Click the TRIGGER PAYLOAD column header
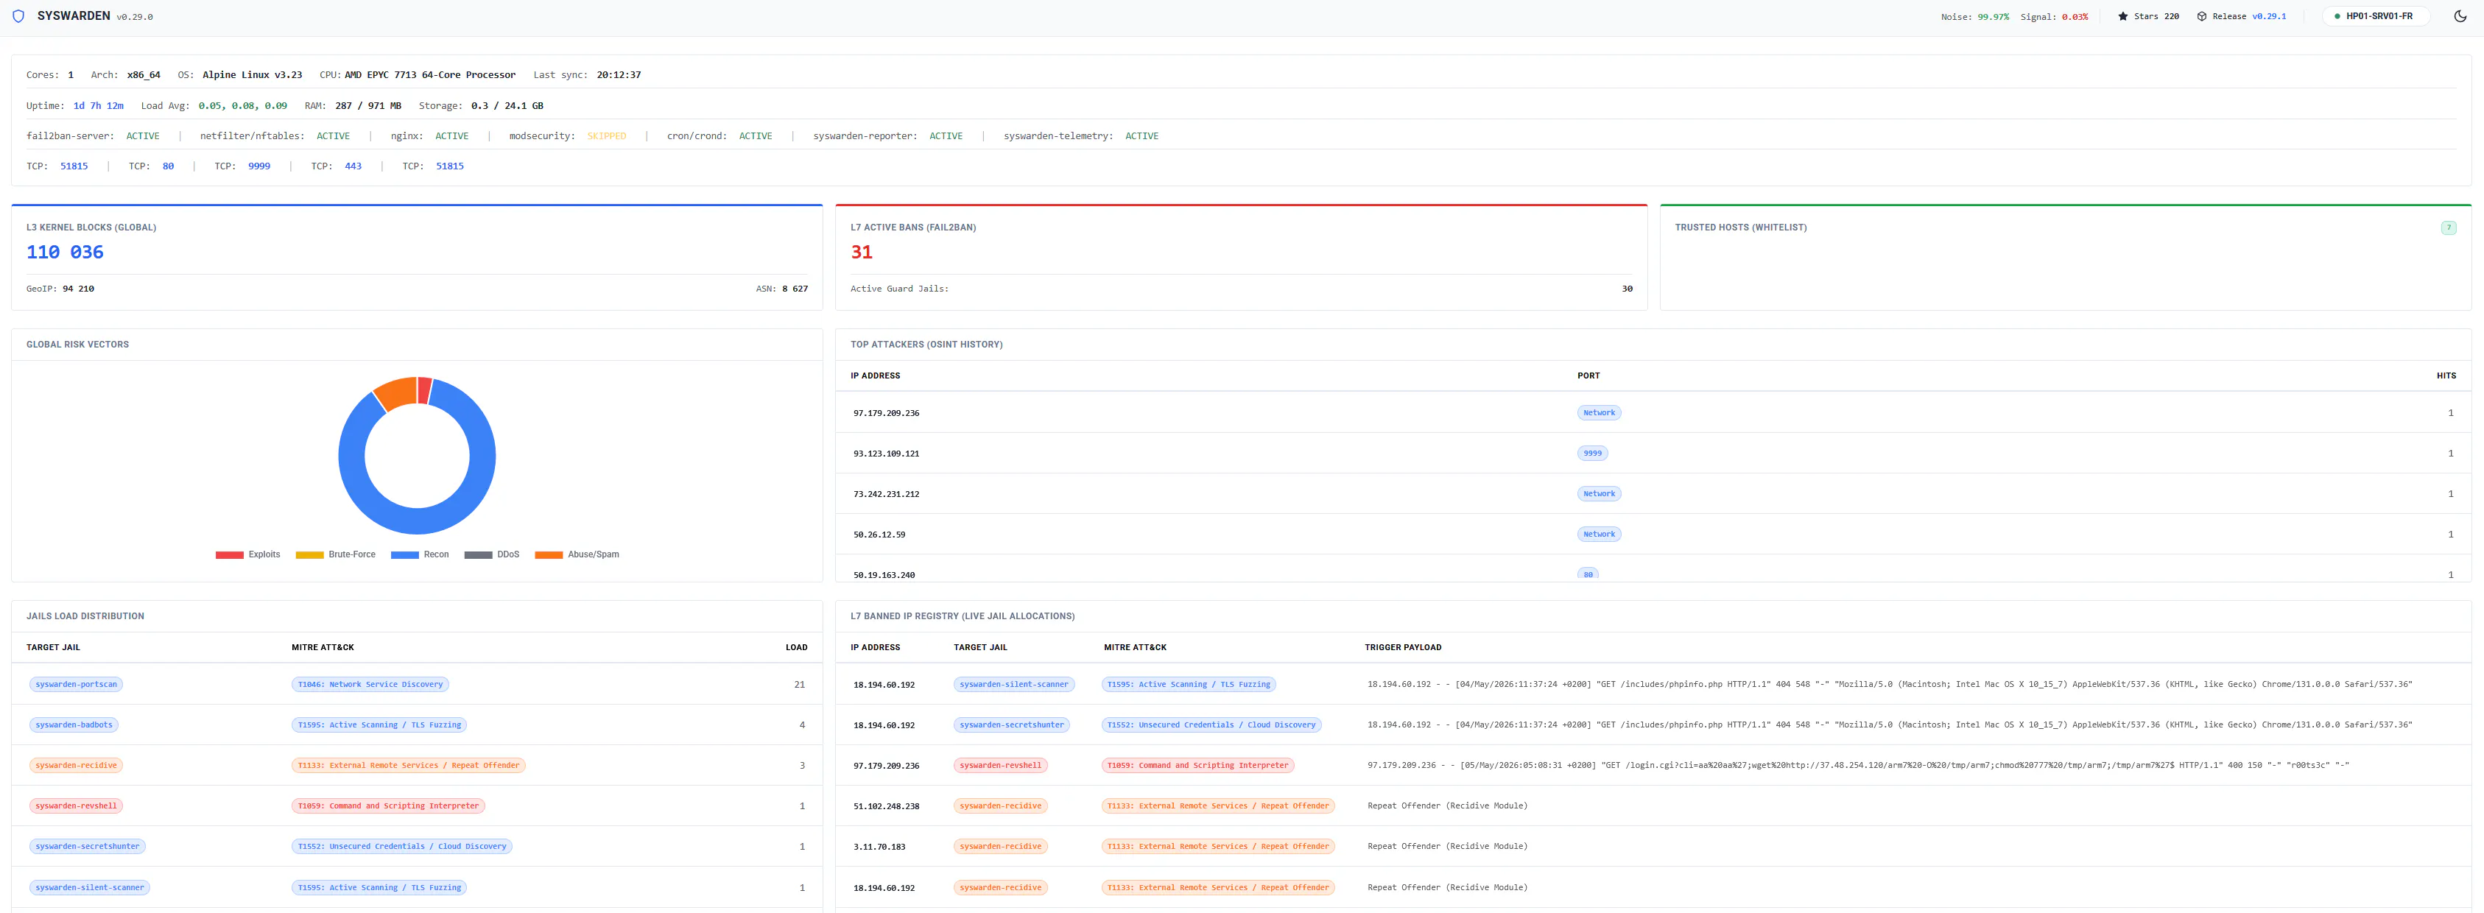 1403,648
